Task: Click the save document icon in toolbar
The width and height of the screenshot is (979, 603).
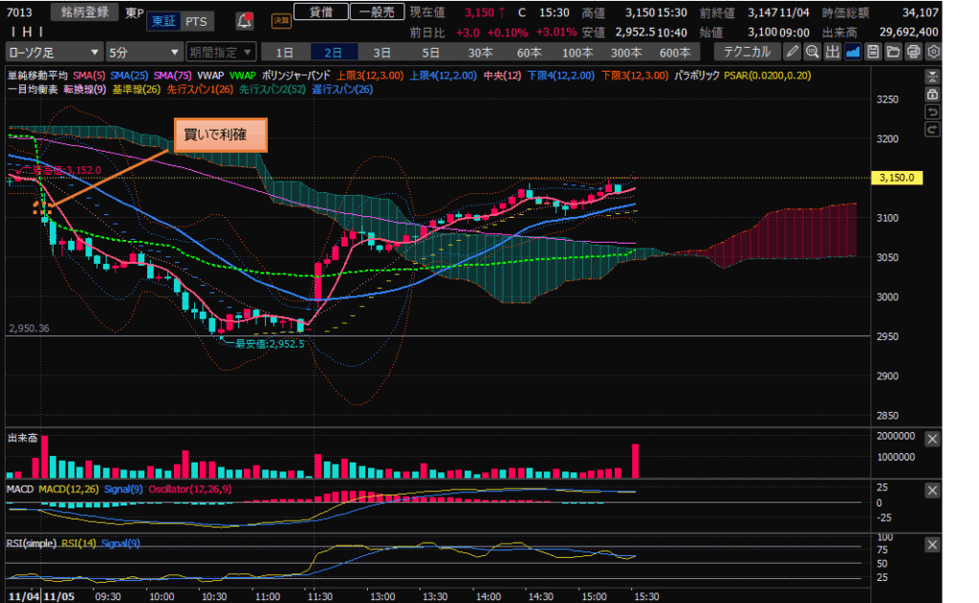Action: (x=873, y=52)
